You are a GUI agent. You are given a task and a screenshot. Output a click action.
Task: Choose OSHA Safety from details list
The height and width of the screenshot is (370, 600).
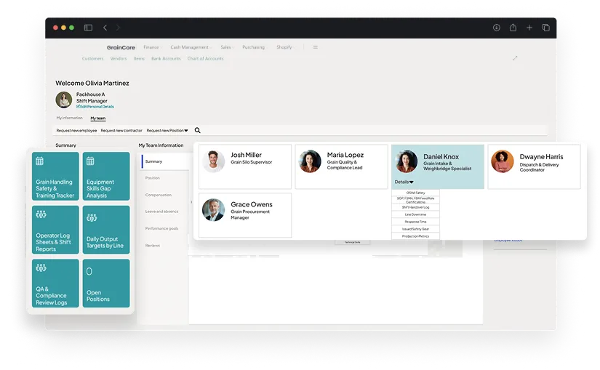[x=415, y=193]
